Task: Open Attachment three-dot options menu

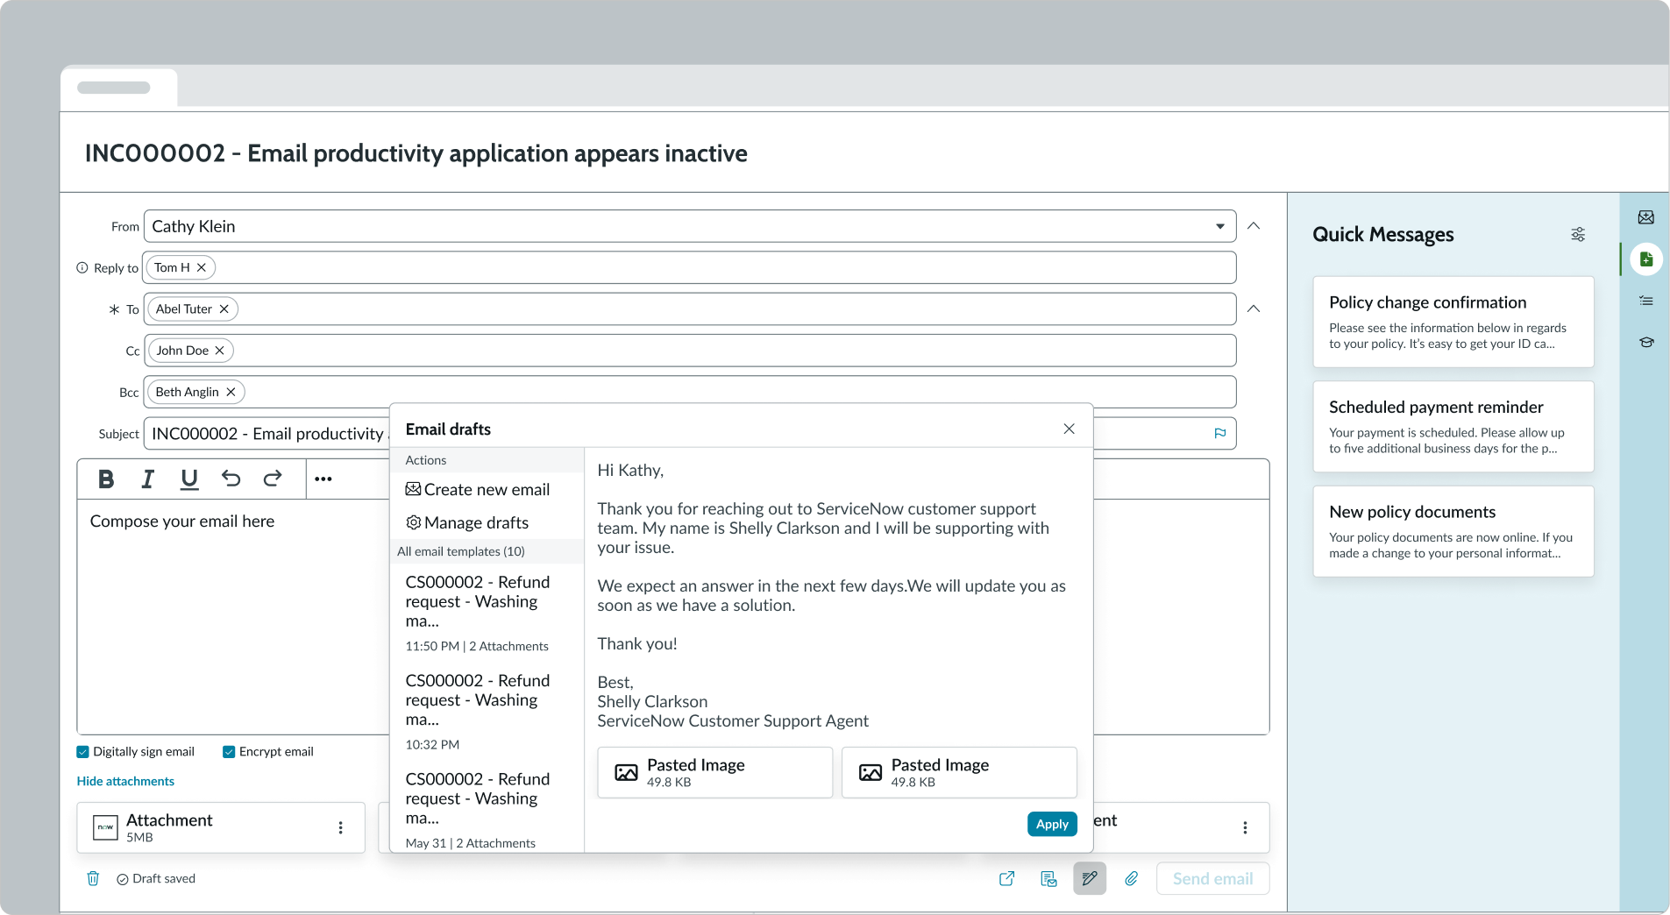Action: [340, 827]
